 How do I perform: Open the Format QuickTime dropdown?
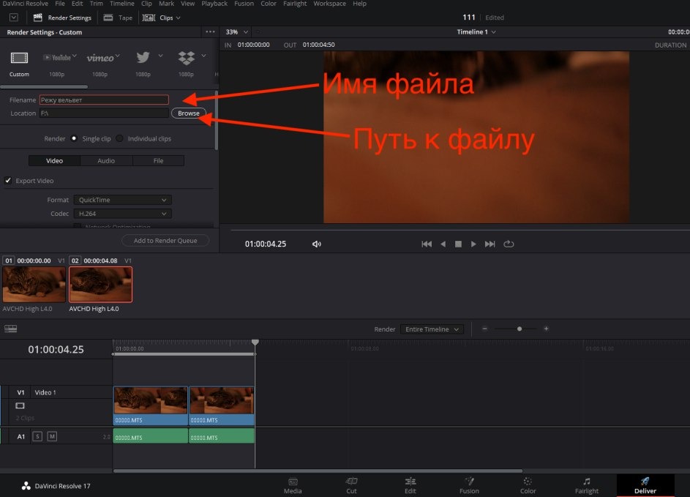coord(122,200)
